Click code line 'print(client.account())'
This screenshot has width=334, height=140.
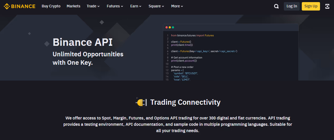point(184,61)
